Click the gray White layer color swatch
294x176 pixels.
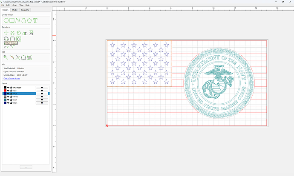coord(5,97)
